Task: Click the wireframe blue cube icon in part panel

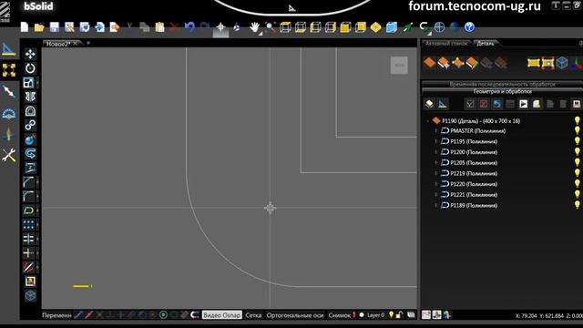Action: point(562,63)
